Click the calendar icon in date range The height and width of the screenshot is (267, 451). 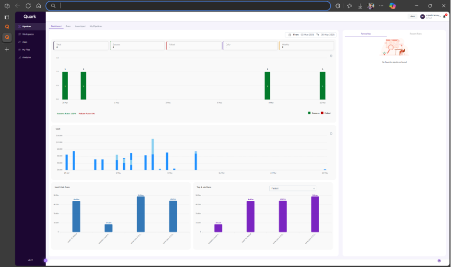click(289, 35)
